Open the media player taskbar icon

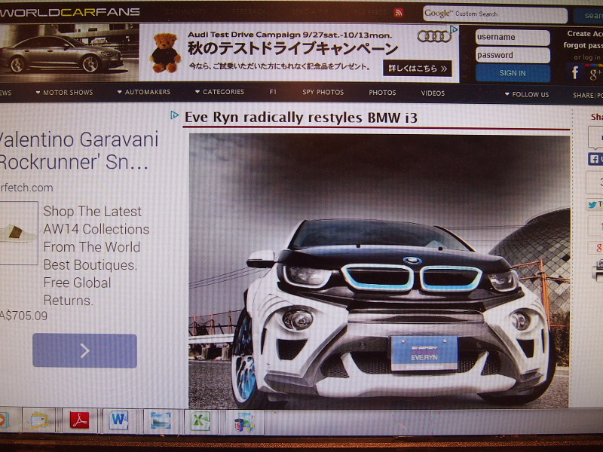pyautogui.click(x=4, y=420)
